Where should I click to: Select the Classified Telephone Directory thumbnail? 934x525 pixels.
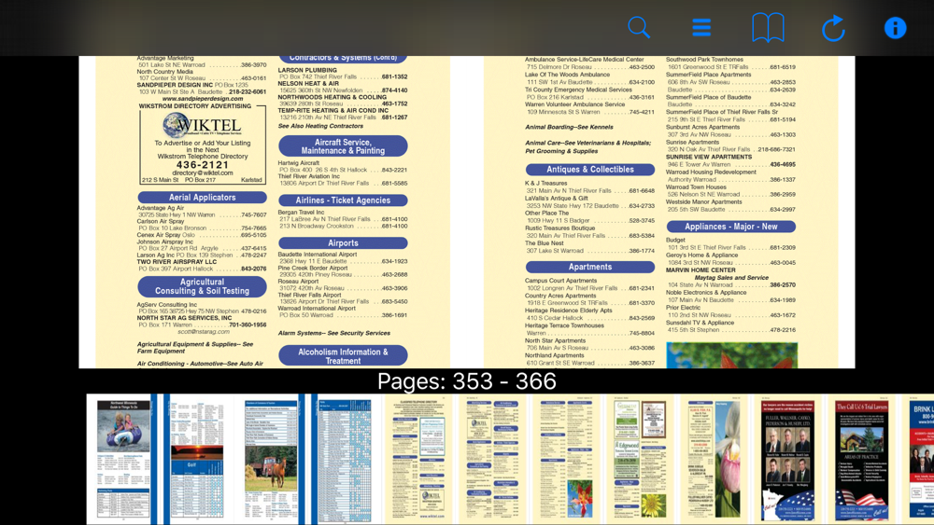coord(418,459)
